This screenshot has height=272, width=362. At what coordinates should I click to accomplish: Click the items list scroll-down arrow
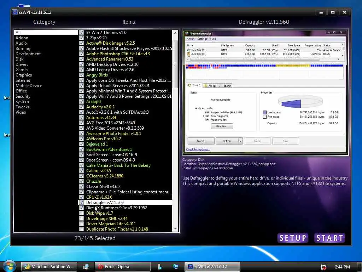coord(175,229)
